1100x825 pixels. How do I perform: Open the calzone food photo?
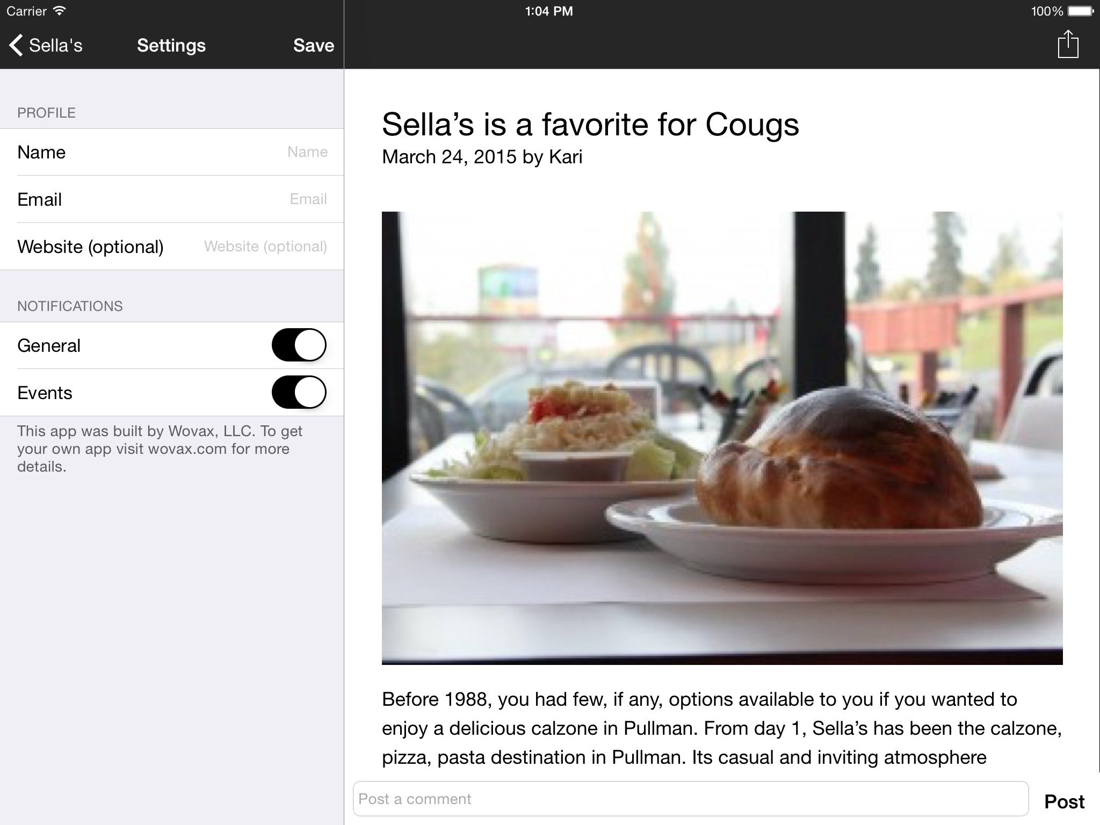pos(722,438)
